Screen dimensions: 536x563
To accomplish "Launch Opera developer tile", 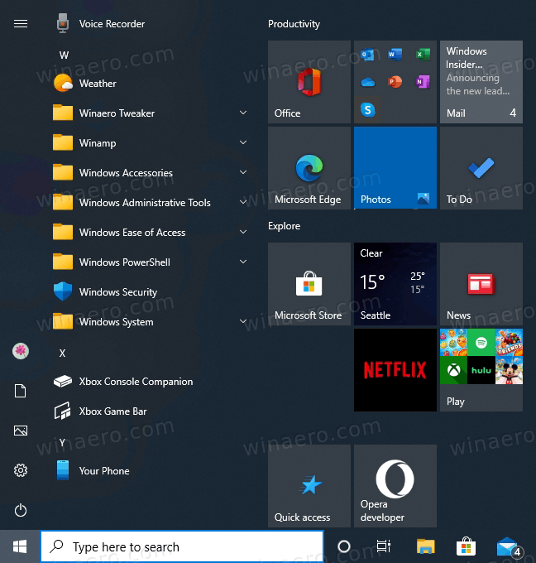I will tap(395, 486).
